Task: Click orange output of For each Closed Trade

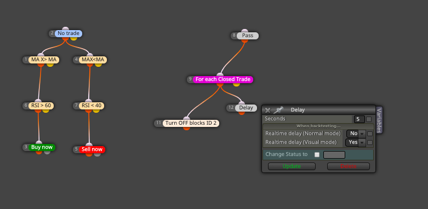Action: [x=220, y=84]
